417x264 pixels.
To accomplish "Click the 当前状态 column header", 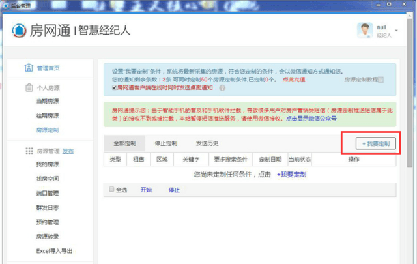I will point(300,160).
